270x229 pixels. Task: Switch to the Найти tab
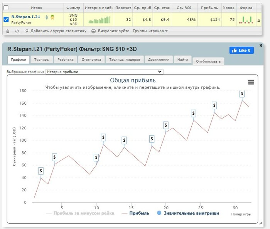[x=183, y=60]
